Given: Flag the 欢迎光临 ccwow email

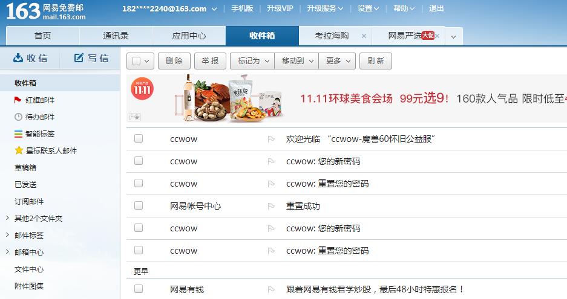Looking at the screenshot, I should point(271,139).
